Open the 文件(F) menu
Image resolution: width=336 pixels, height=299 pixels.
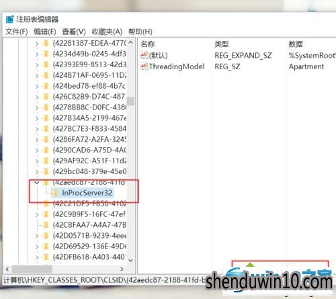[x=17, y=32]
